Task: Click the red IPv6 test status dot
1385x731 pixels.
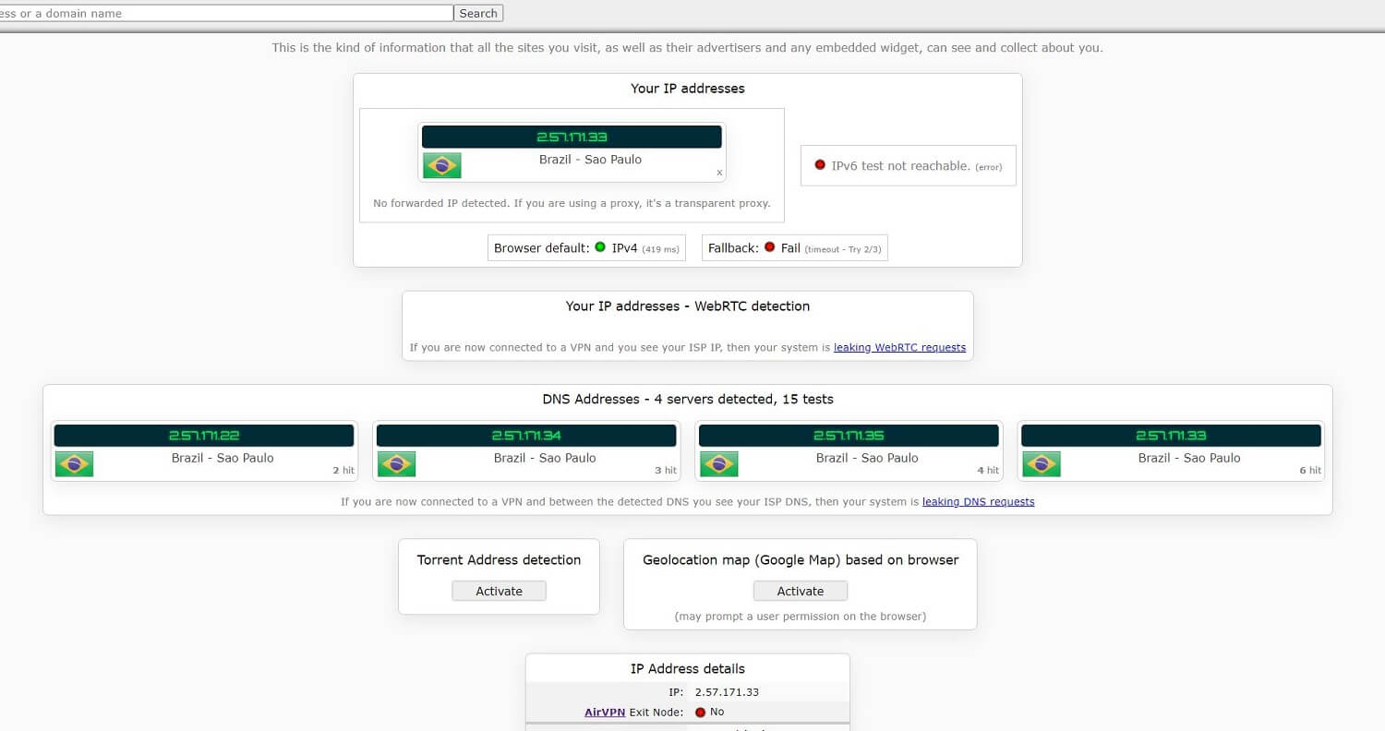Action: click(819, 165)
